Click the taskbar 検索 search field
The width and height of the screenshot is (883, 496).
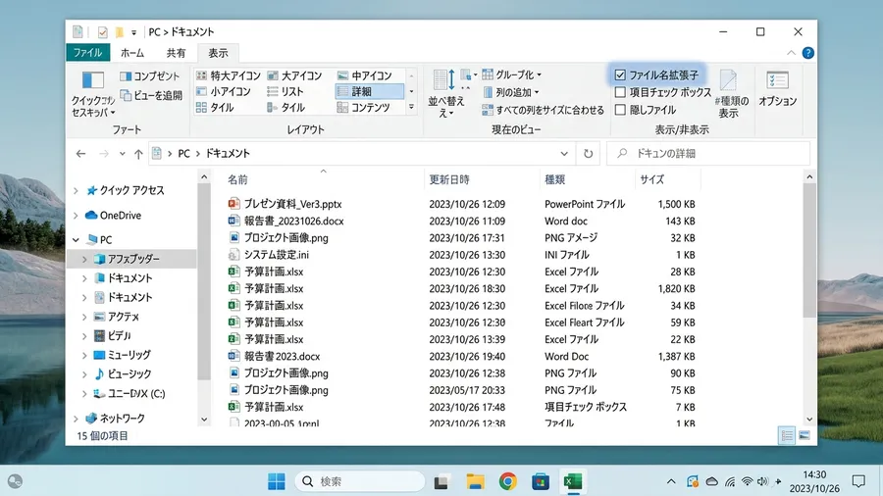[x=360, y=481]
